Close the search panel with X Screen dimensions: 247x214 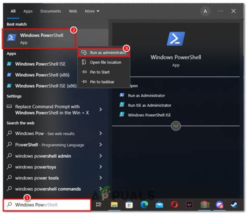click(x=234, y=11)
